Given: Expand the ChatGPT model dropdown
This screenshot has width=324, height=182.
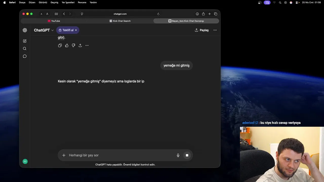Looking at the screenshot, I should pos(44,30).
